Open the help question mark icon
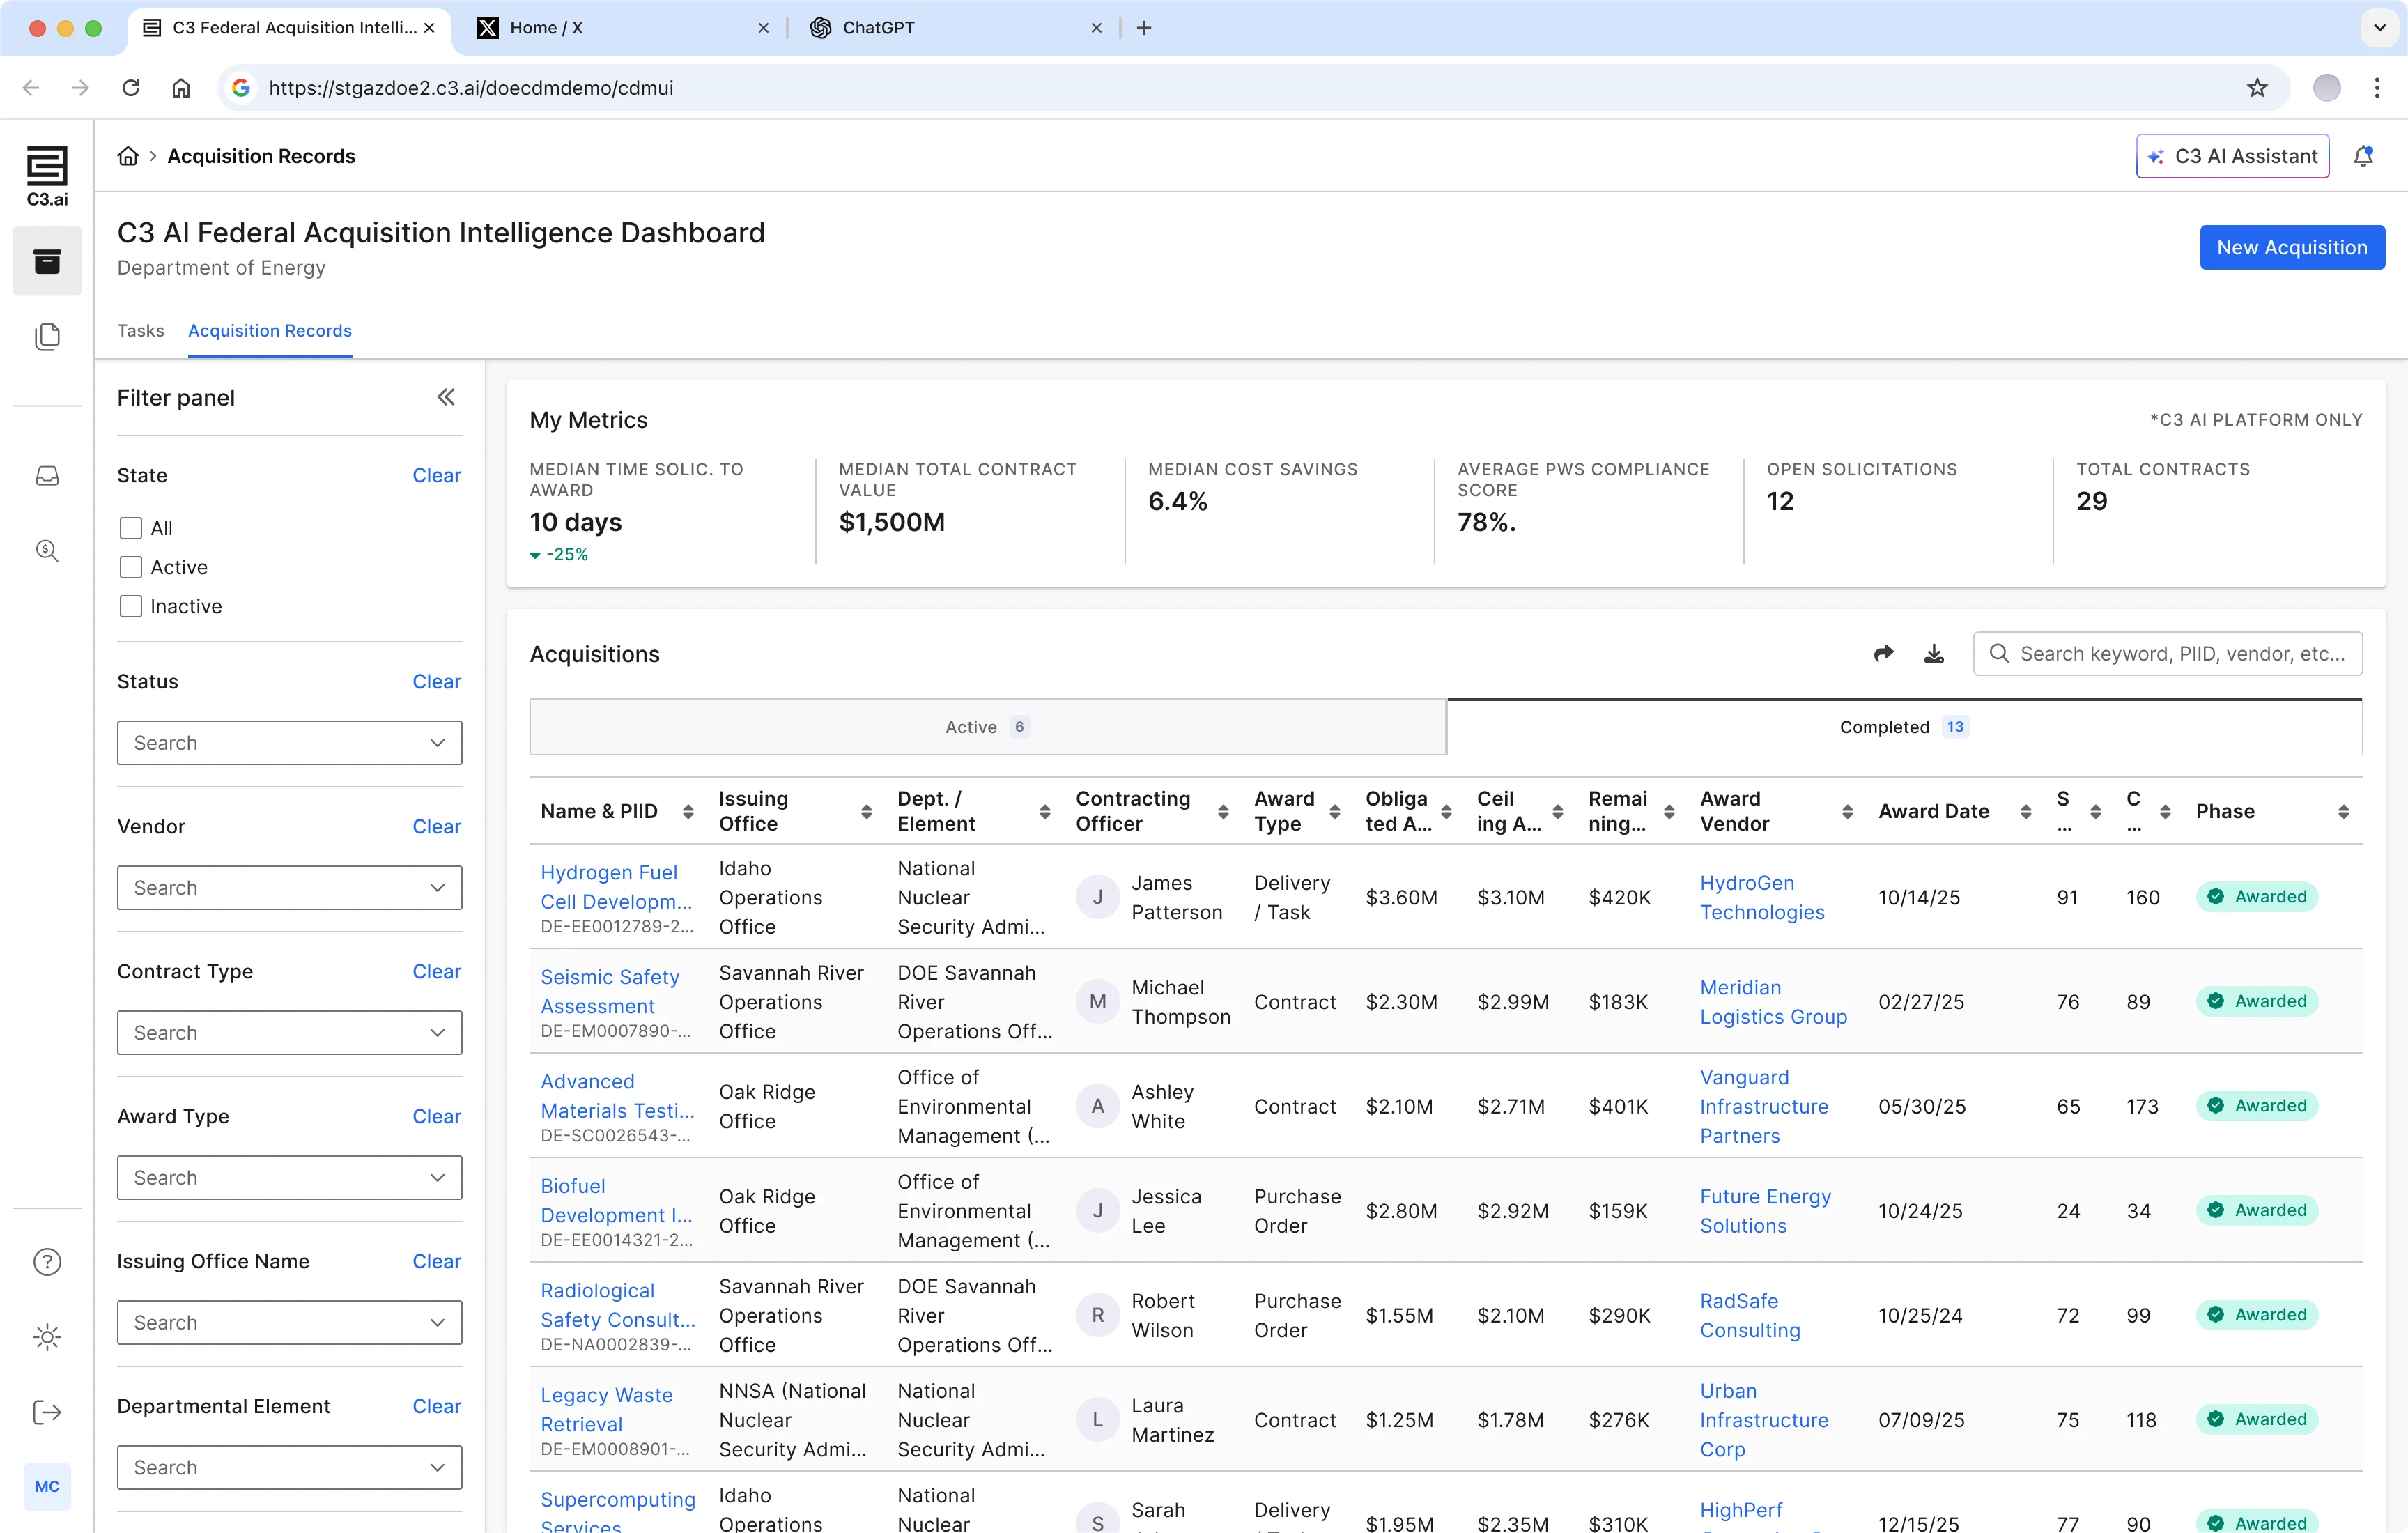2408x1533 pixels. [47, 1262]
